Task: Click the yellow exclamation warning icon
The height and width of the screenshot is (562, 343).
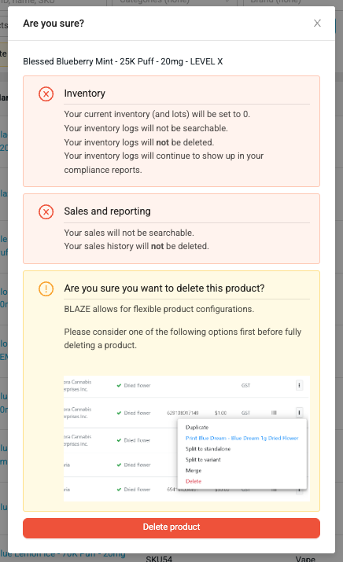Action: (x=46, y=288)
